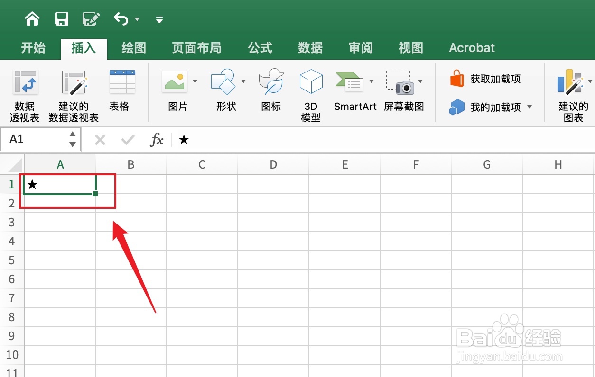
Task: Switch to the 公式 tab
Action: 260,48
